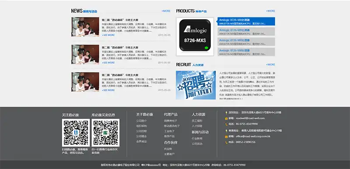Click email address office@road-well.corp.com.hk

point(253,136)
